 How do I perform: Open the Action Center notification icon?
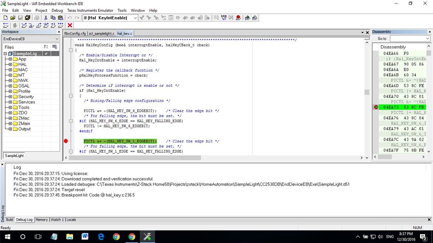coord(423,237)
